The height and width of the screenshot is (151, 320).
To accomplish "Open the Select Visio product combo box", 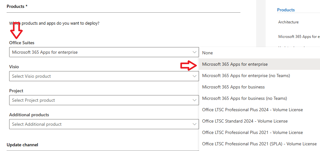I will [x=101, y=76].
